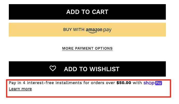Click the word "OPTIONS" in the payment link

pos(104,48)
